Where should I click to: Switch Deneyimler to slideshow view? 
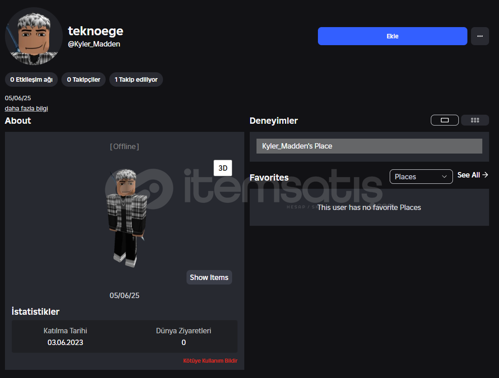(444, 120)
